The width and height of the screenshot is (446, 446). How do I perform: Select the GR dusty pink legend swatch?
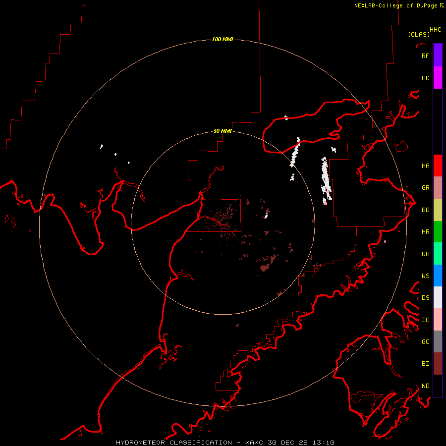(438, 188)
